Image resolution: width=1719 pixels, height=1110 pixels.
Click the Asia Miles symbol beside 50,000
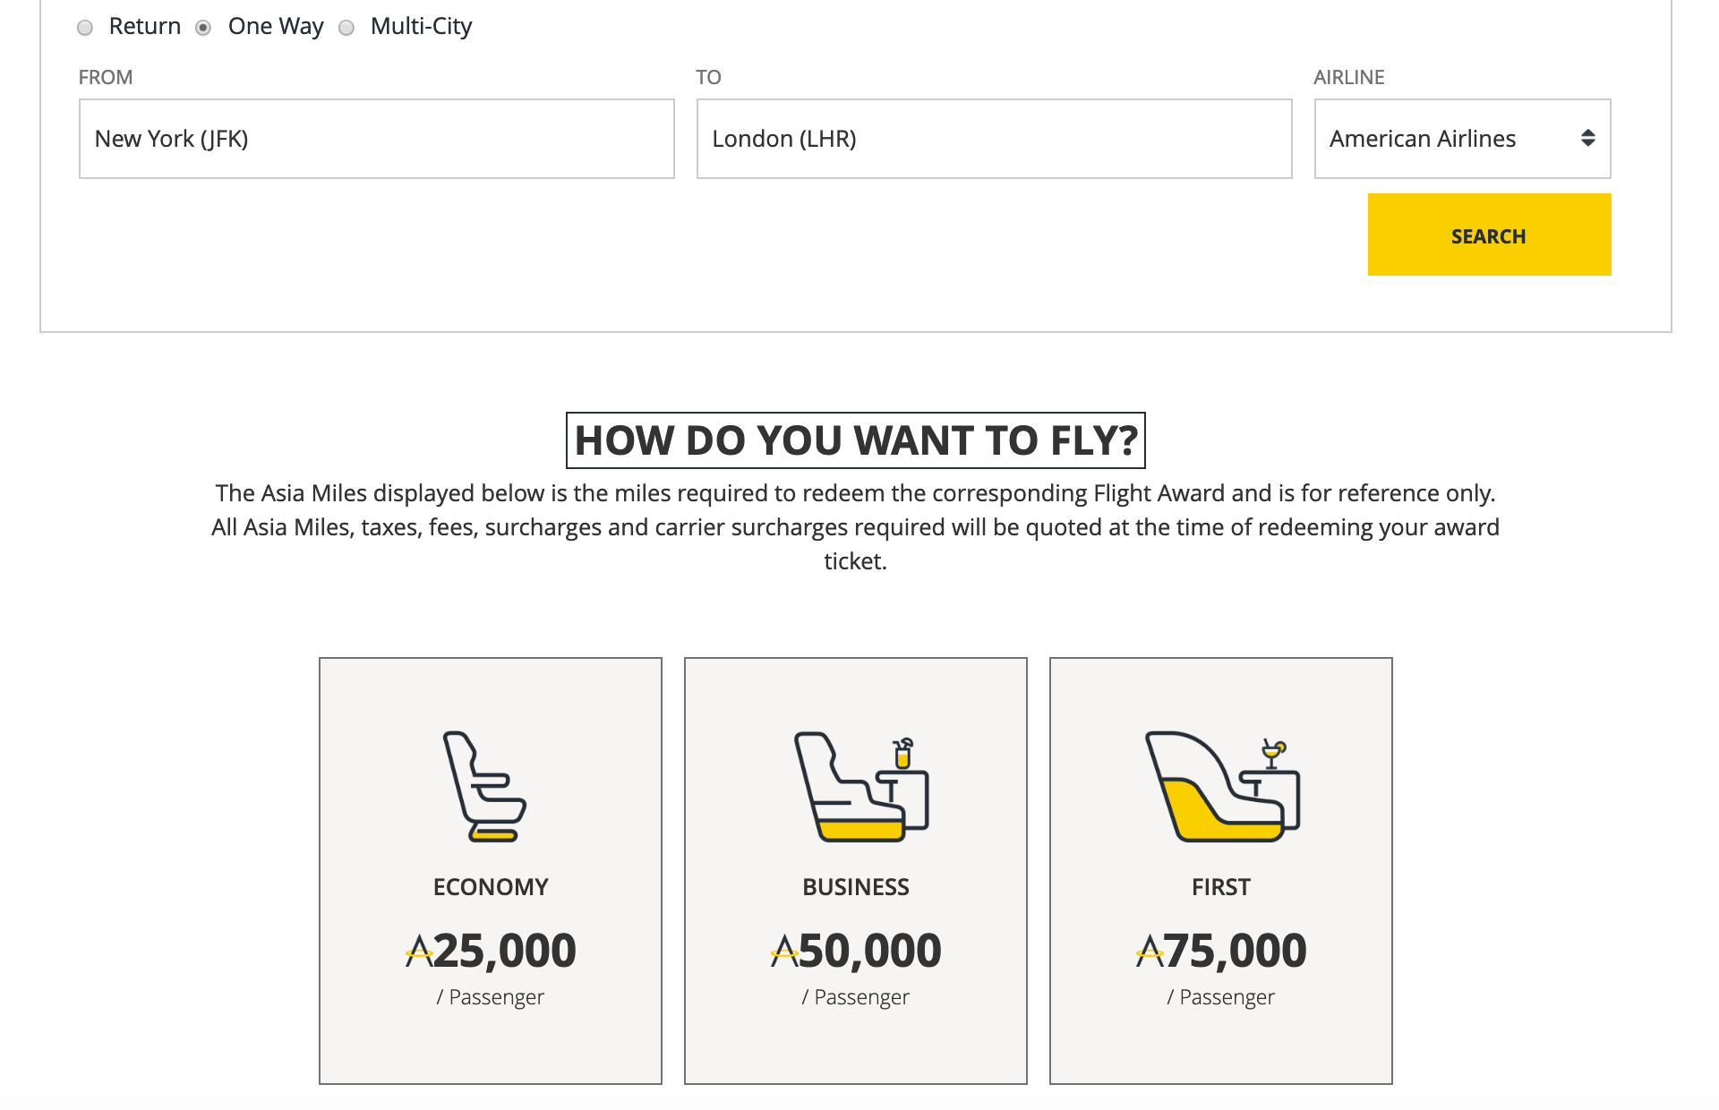(x=784, y=951)
